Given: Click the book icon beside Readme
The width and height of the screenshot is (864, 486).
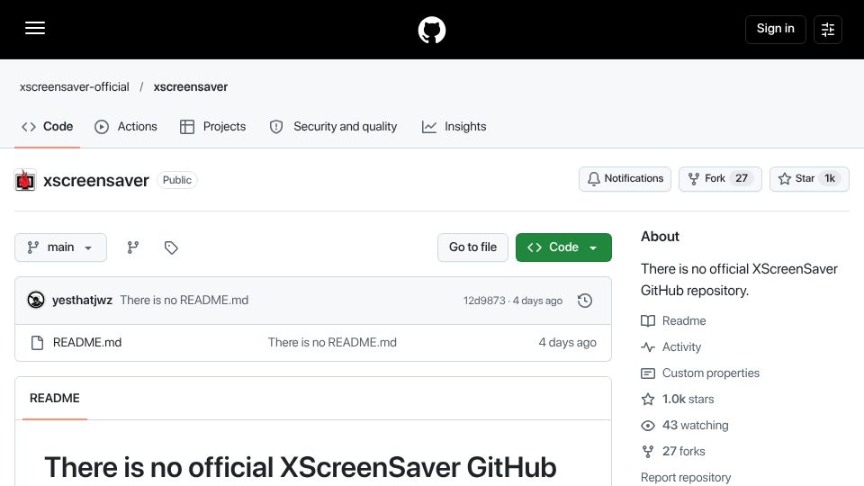Looking at the screenshot, I should coord(648,320).
